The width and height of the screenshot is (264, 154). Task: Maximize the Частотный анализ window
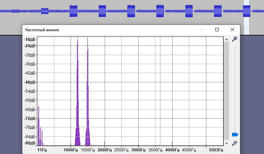(217, 30)
